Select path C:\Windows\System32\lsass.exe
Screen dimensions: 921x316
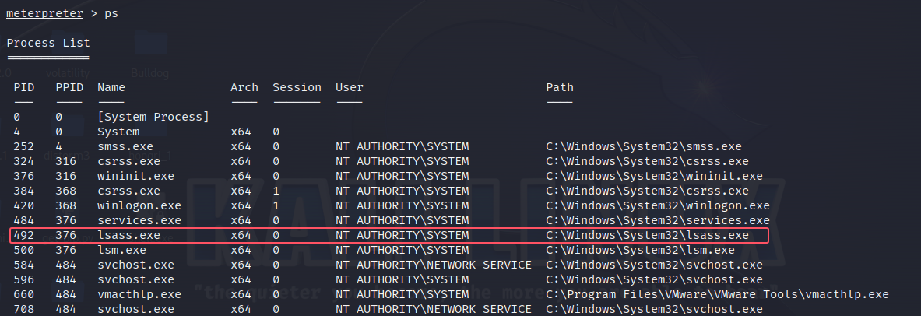tap(647, 235)
